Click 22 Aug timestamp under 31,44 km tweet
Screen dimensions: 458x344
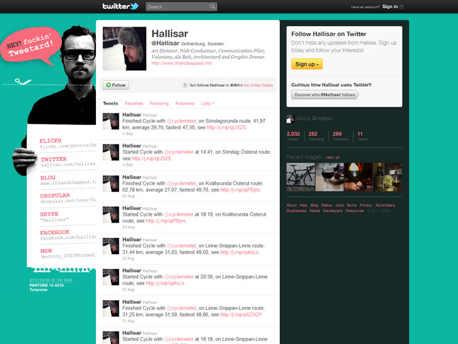(129, 258)
